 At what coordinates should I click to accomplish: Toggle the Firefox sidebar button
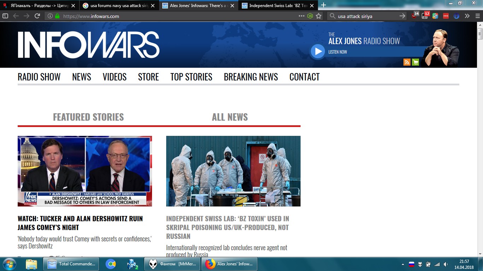tap(5, 16)
